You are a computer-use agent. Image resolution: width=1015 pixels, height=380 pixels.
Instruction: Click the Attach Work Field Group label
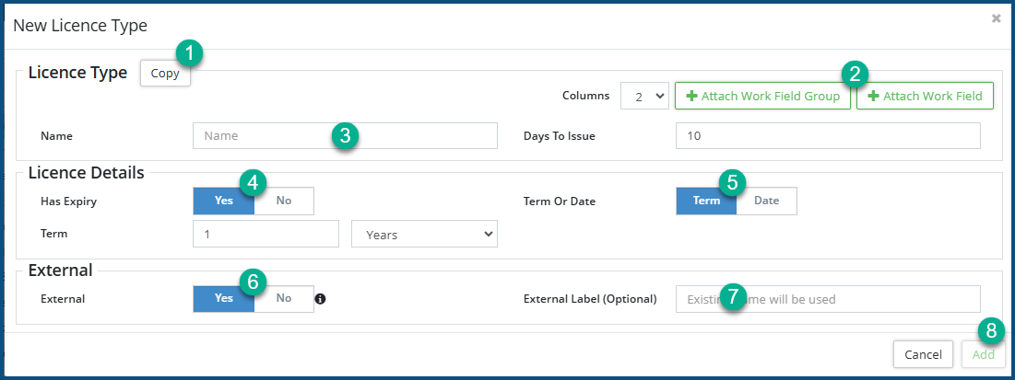click(x=770, y=97)
